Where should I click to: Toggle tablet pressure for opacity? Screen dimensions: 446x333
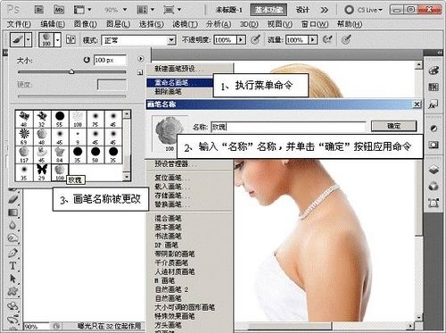click(255, 39)
